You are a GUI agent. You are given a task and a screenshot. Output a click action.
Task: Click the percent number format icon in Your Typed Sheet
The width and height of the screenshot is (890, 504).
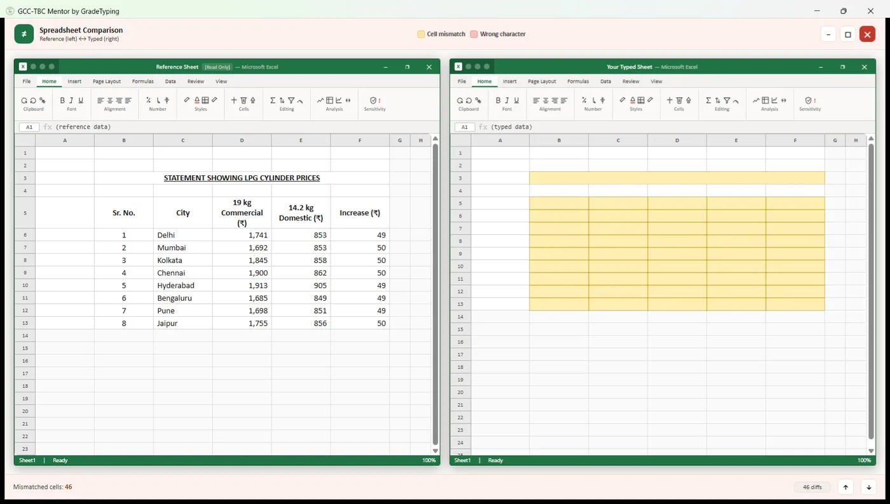584,100
